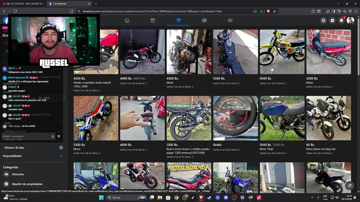This screenshot has width=360, height=202.
Task: Send comment arrow icon
Action: [x=59, y=136]
